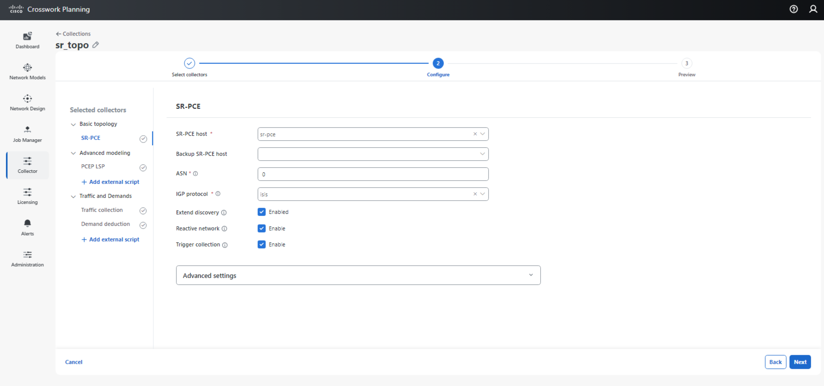This screenshot has height=386, width=824.
Task: Toggle Extend discovery Enabled checkbox
Action: click(261, 212)
